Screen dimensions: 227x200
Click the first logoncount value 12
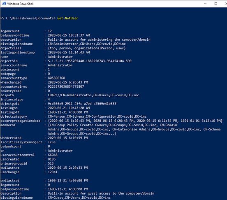pyautogui.click(x=50, y=31)
